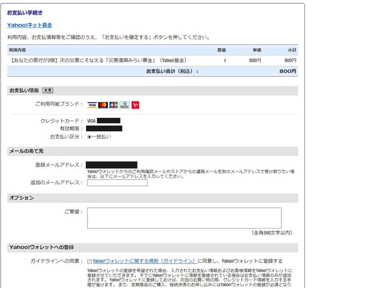Screen dimensions: 369x288
Task: Click inside the ご要望 text area
Action: 184,218
